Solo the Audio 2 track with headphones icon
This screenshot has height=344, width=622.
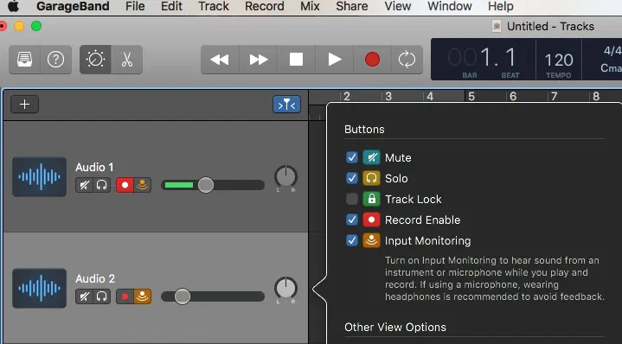tap(101, 296)
